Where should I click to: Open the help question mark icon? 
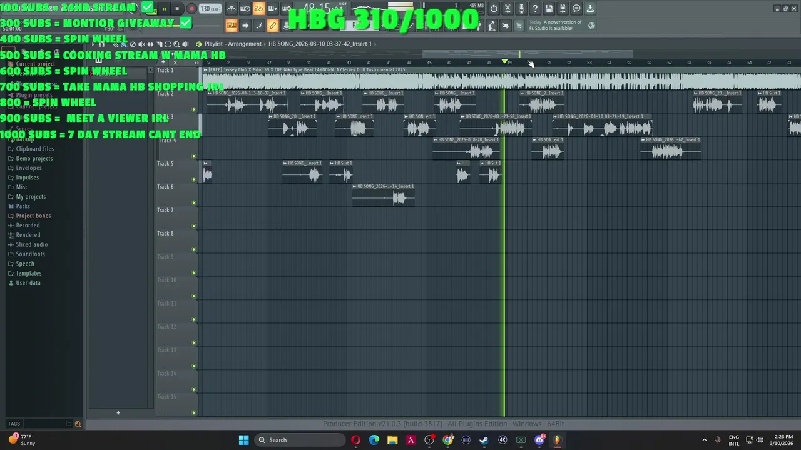(536, 9)
